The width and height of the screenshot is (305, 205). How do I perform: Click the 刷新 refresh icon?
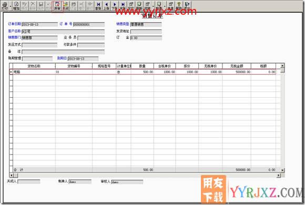(x=139, y=6)
